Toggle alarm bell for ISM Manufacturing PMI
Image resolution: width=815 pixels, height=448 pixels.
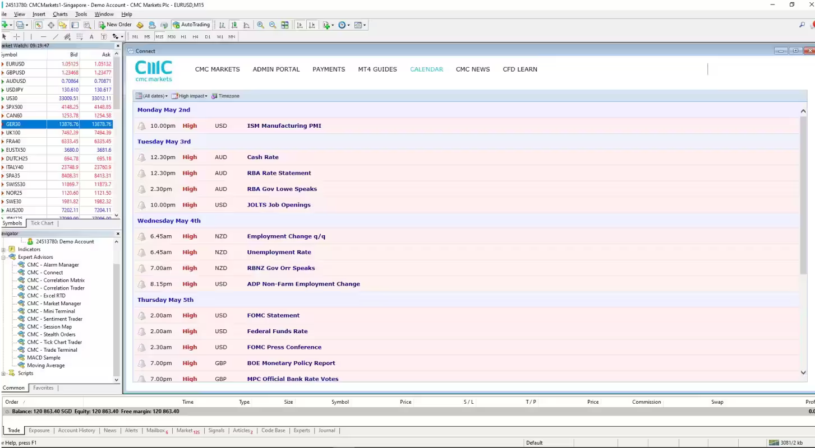click(142, 126)
